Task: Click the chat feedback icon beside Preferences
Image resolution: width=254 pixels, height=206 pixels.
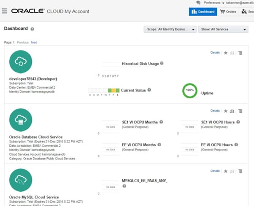Action: pos(198,3)
